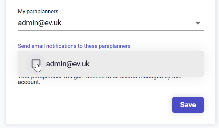This screenshot has width=219, height=128.
Task: Save the paraplanner settings
Action: (x=188, y=105)
